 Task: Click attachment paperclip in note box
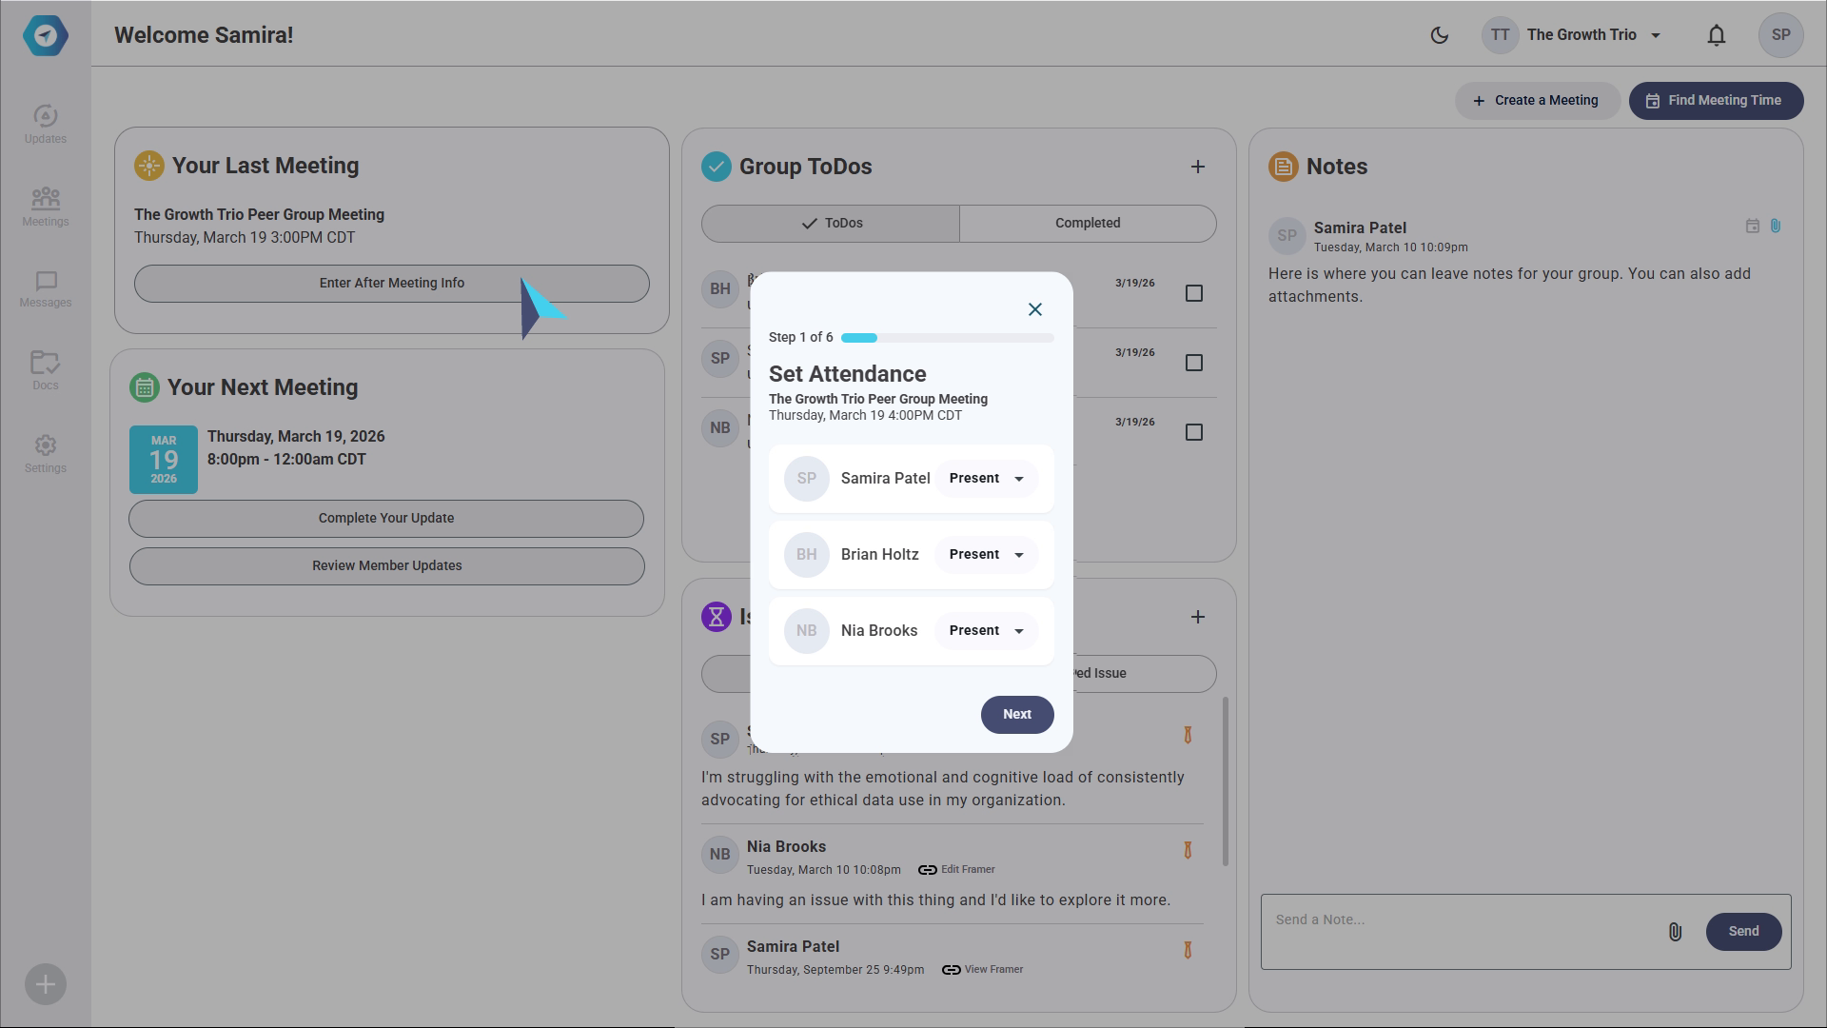(x=1675, y=932)
